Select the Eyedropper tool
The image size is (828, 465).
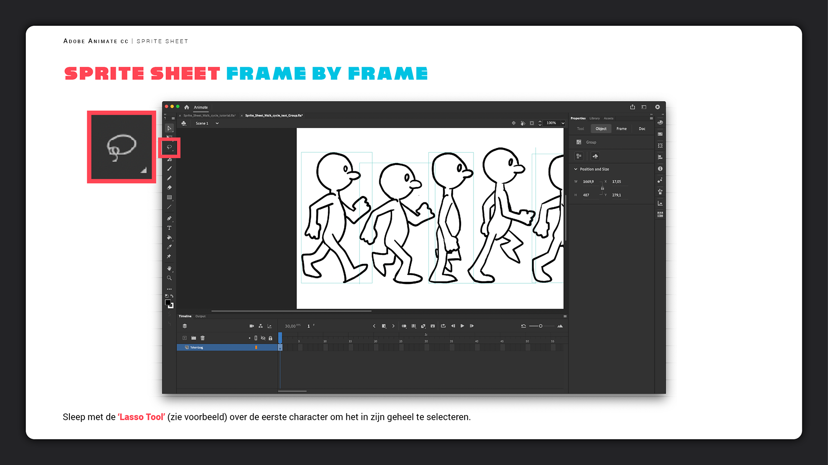[169, 247]
